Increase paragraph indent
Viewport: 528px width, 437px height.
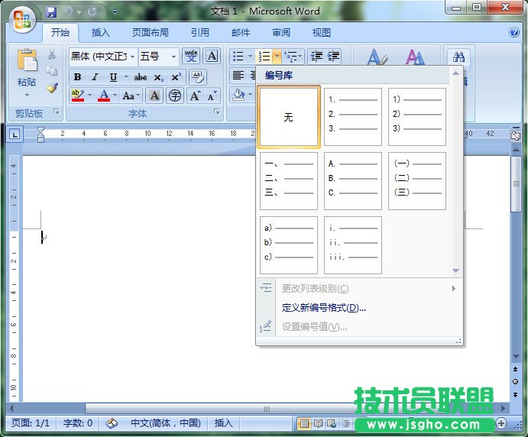(x=333, y=57)
